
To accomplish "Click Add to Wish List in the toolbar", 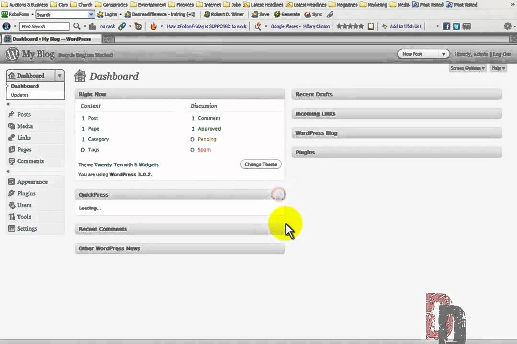I will tap(402, 26).
